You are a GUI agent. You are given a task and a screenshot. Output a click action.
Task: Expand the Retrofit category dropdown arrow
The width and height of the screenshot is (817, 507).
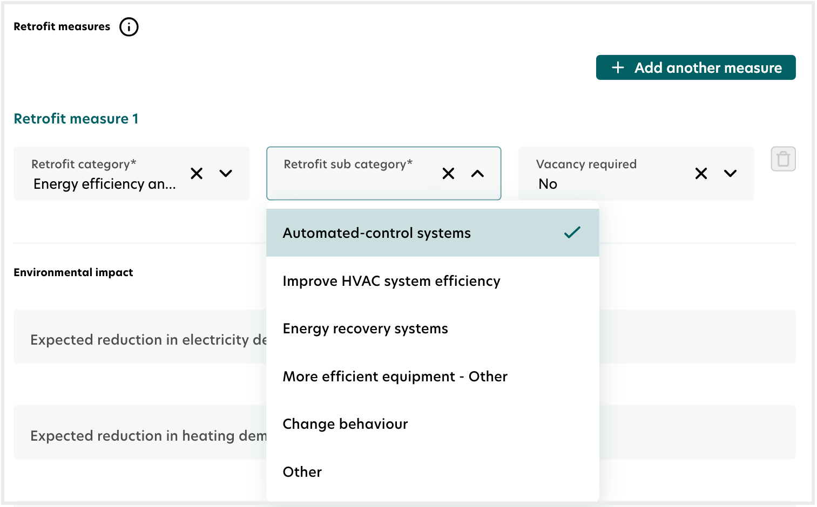pyautogui.click(x=226, y=173)
